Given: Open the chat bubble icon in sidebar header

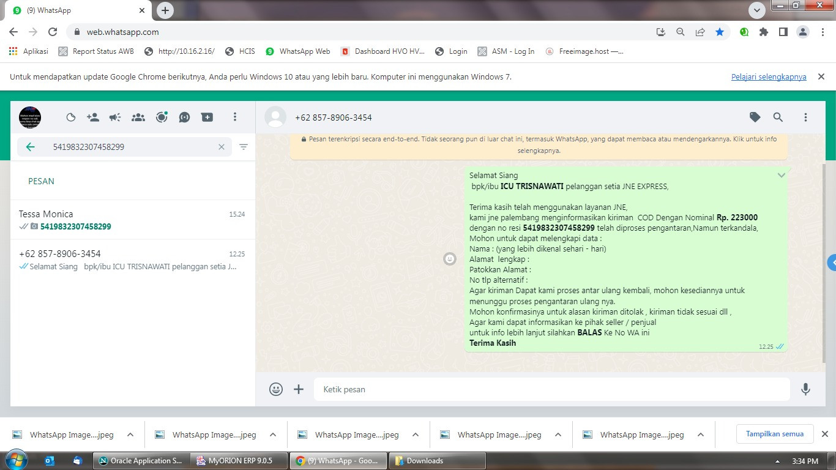Looking at the screenshot, I should click(184, 117).
